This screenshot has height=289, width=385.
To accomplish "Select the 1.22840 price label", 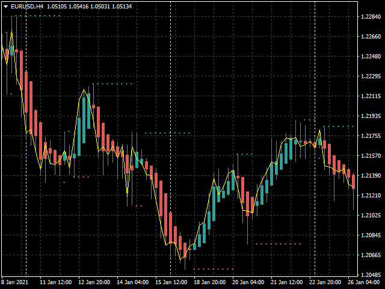I will pos(371,17).
